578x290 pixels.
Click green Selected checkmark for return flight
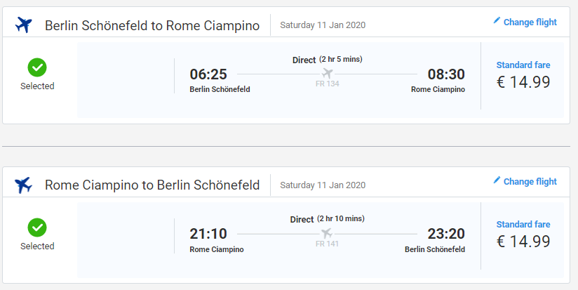click(x=37, y=228)
